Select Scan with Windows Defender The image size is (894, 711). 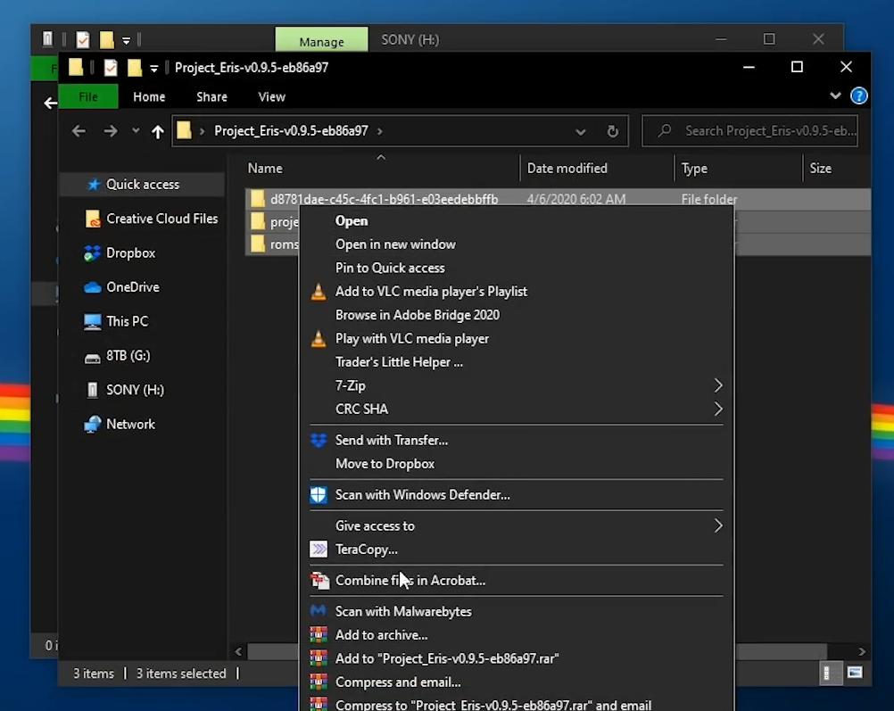[x=422, y=495]
